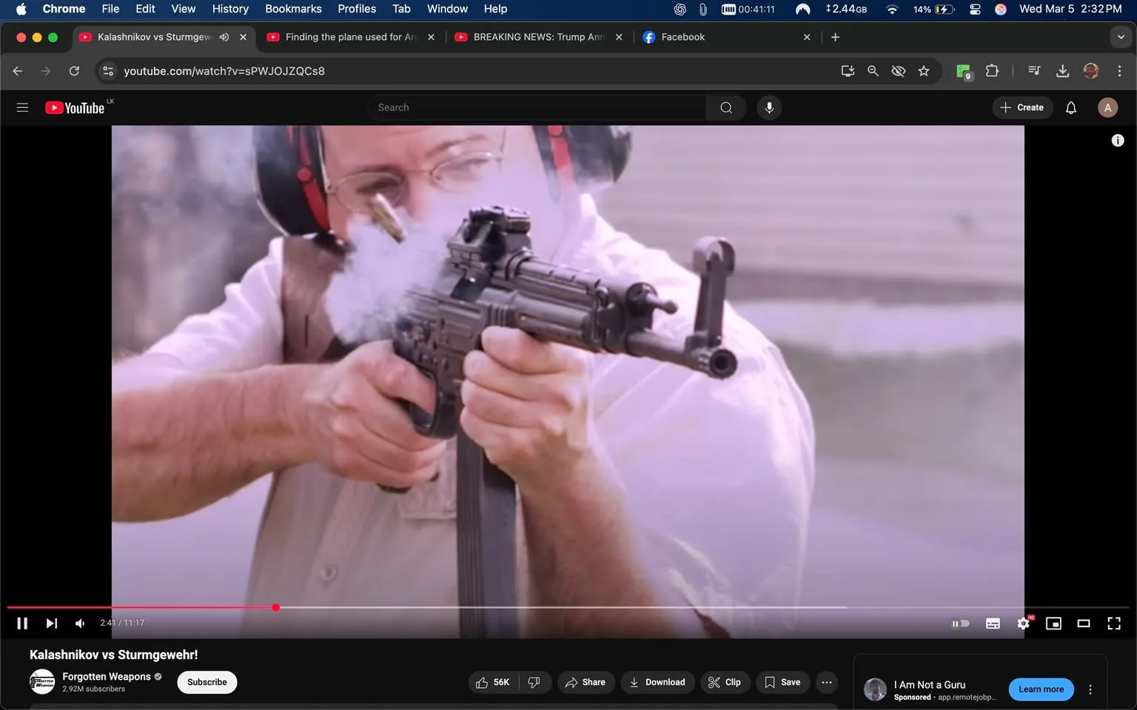
Task: Click the YouTube logo to go home
Action: pos(75,107)
